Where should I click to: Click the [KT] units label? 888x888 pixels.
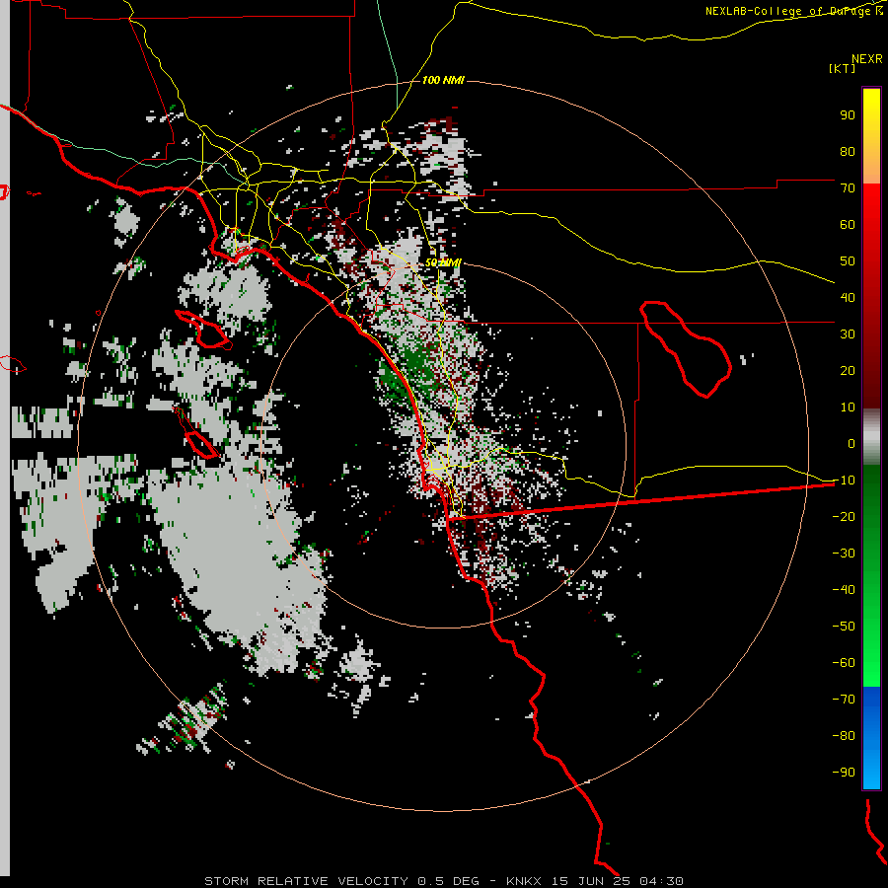point(843,68)
